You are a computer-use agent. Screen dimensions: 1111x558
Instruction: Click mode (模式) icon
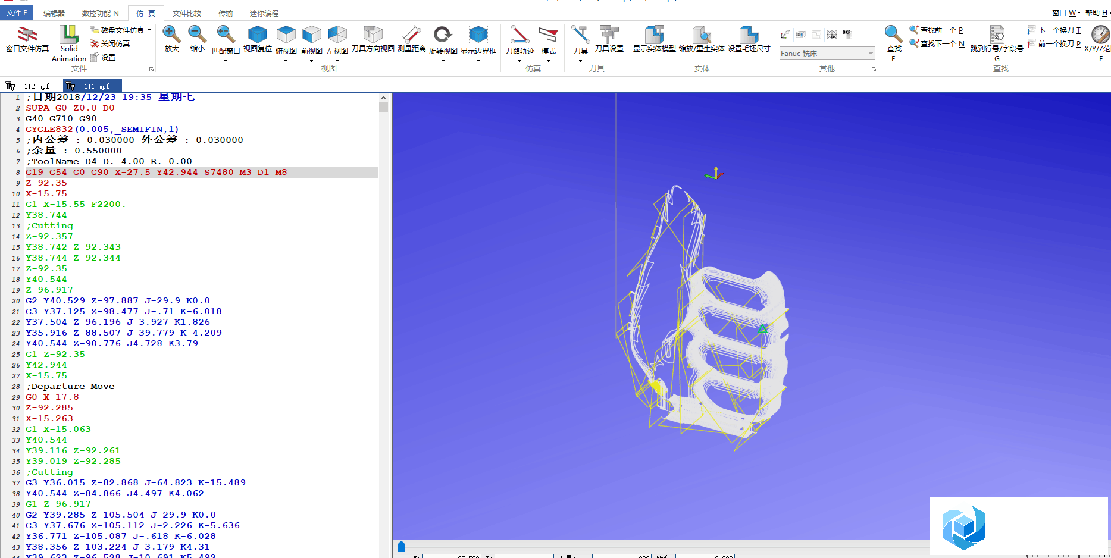548,35
